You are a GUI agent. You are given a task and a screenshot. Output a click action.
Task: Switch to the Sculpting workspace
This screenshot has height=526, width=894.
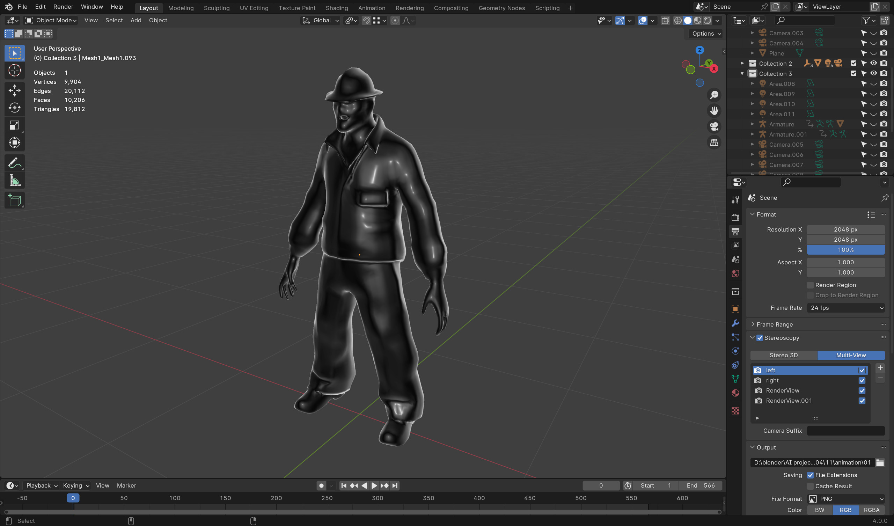pos(217,8)
